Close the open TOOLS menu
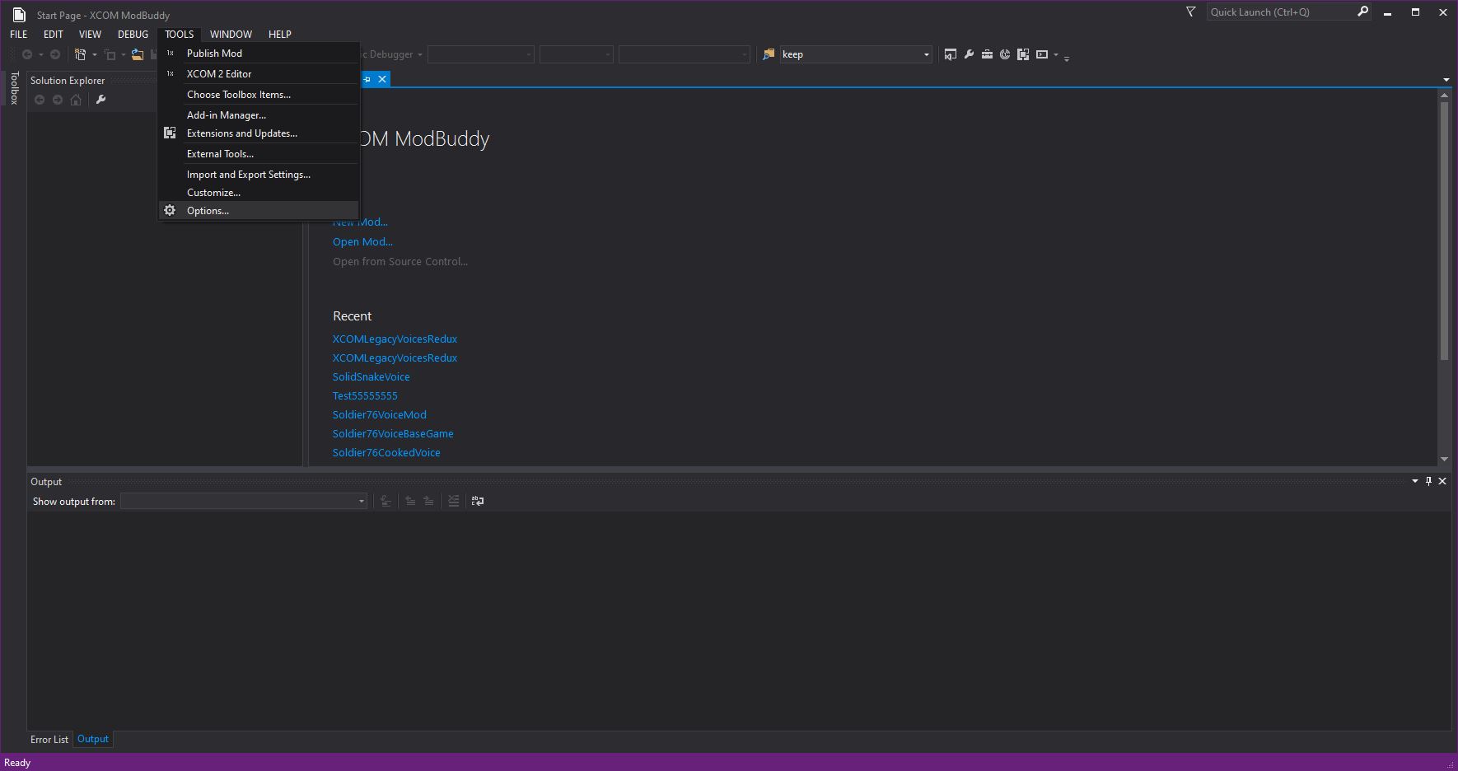The height and width of the screenshot is (771, 1458). tap(179, 34)
